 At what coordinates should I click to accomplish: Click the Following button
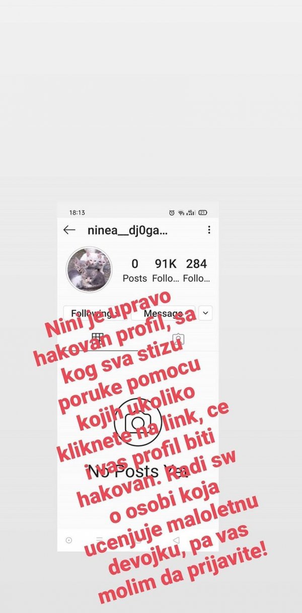95,313
